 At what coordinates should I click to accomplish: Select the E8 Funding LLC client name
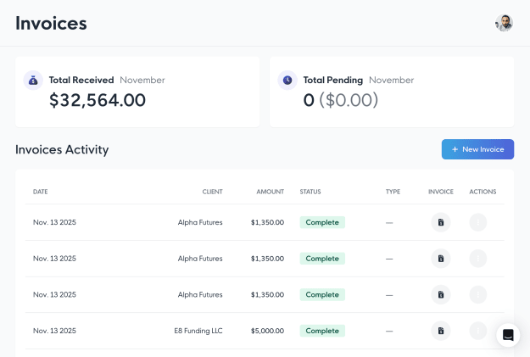pos(198,331)
